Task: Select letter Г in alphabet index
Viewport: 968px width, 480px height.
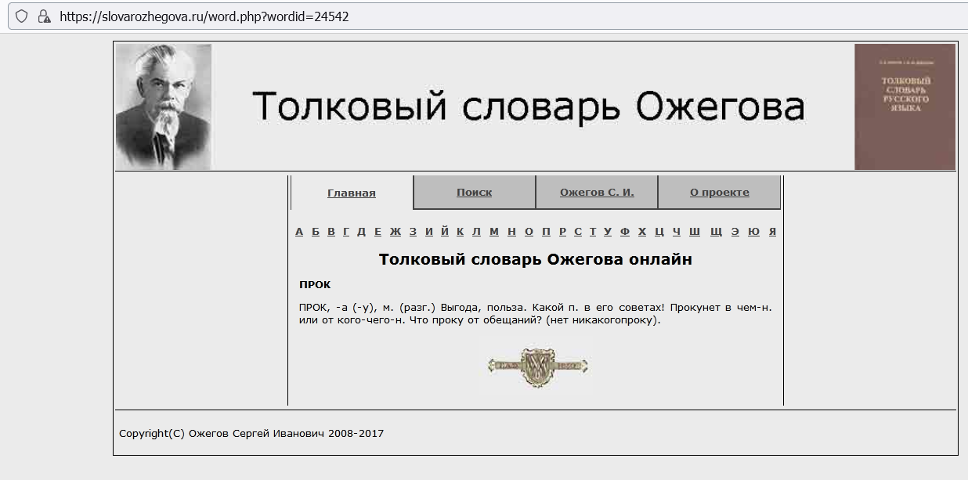Action: 346,231
